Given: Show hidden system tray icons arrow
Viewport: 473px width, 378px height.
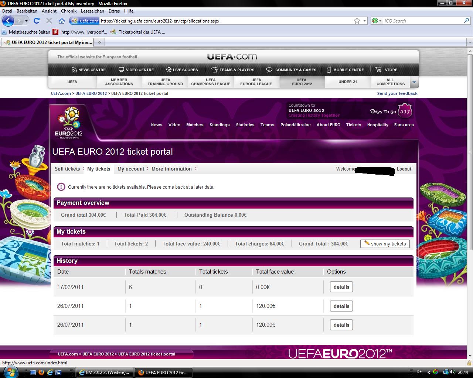Looking at the screenshot, I should [429, 372].
